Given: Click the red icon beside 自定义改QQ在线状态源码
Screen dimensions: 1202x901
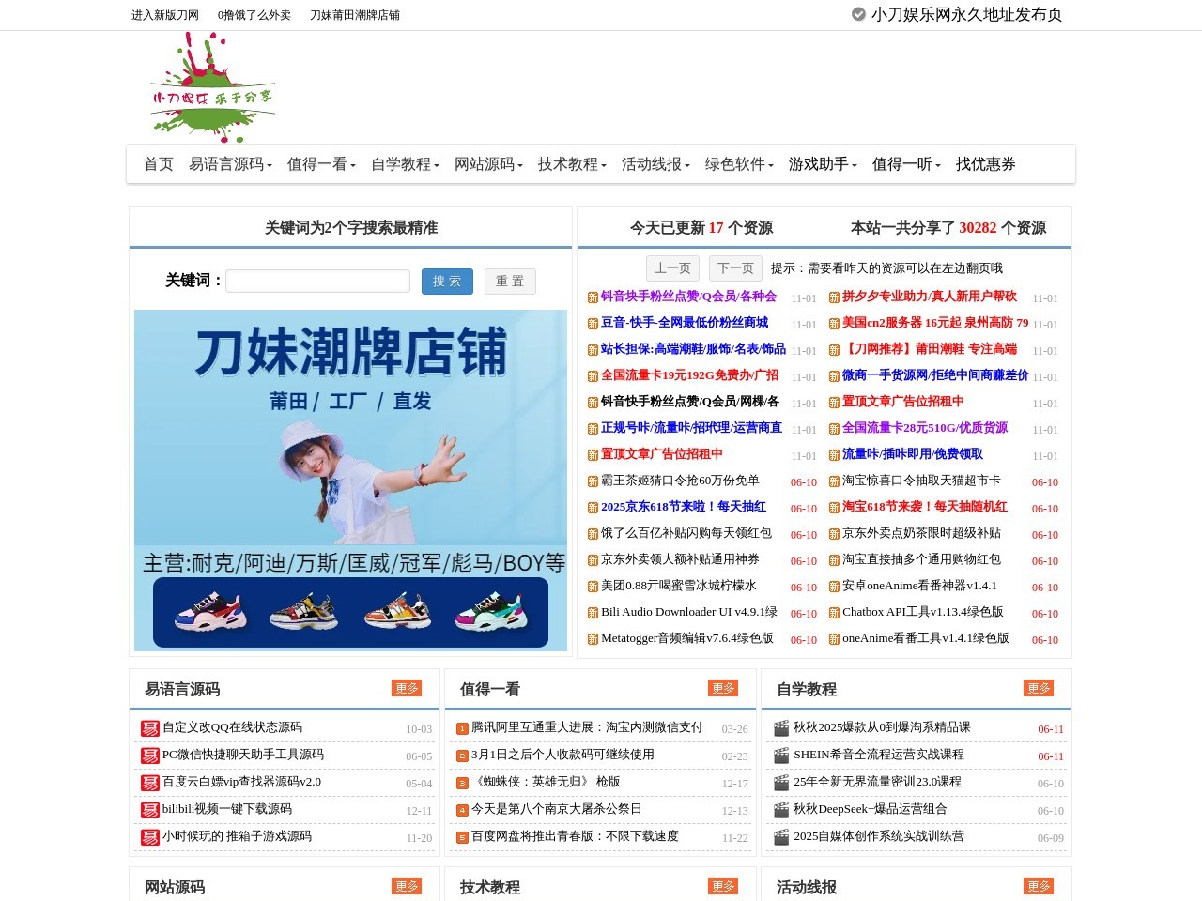Looking at the screenshot, I should tap(150, 728).
